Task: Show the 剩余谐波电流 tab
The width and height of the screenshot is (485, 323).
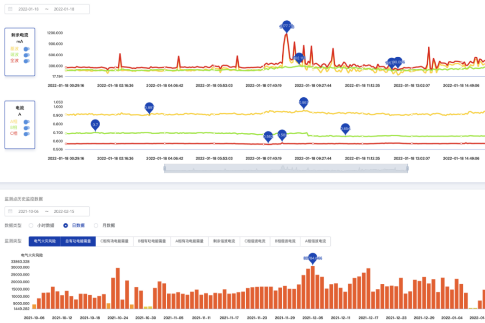Action: coord(224,241)
